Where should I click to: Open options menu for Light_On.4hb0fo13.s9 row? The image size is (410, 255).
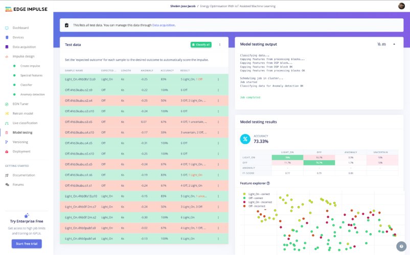pos(218,80)
